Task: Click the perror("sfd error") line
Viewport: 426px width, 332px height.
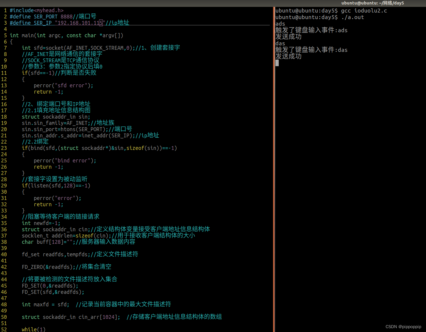Action: (x=63, y=86)
